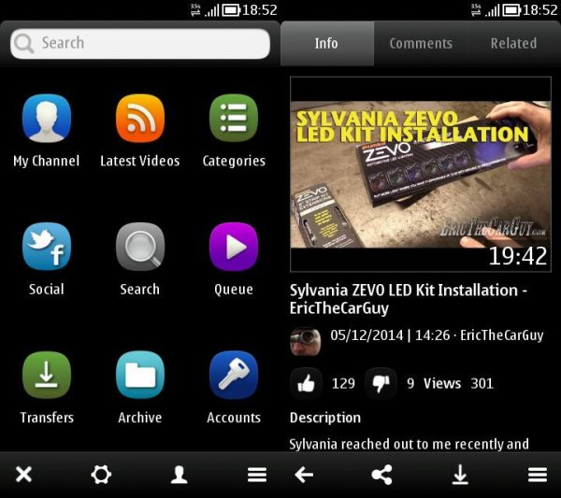Click the Transfers label
The height and width of the screenshot is (498, 561).
(x=47, y=418)
